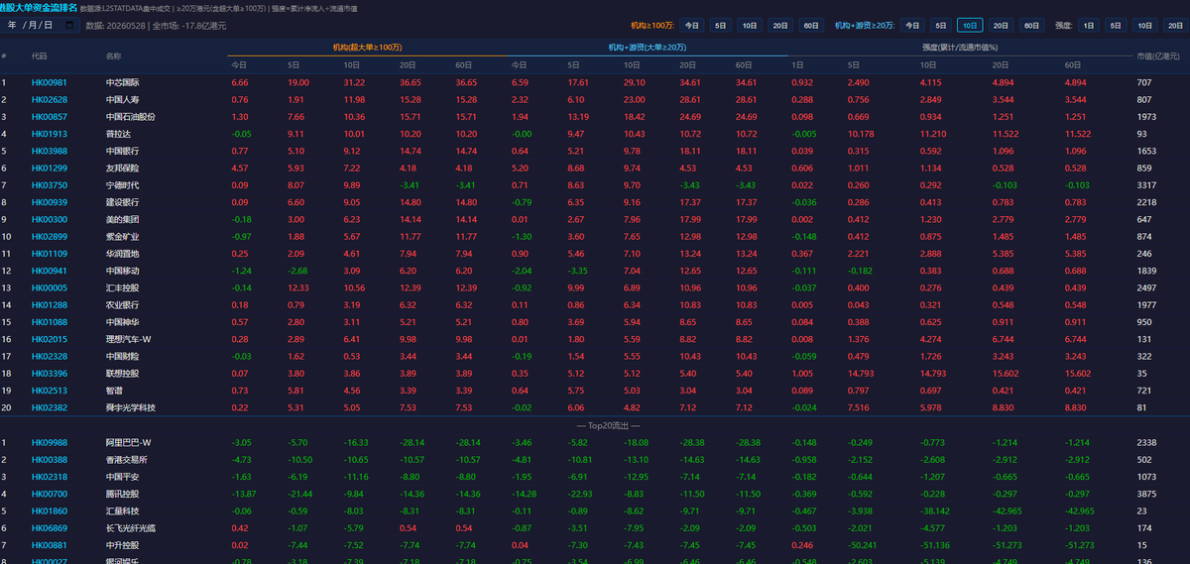1190x564 pixels.
Task: Select 60日 button after 机构+游资≥20万 label
Action: (1032, 25)
